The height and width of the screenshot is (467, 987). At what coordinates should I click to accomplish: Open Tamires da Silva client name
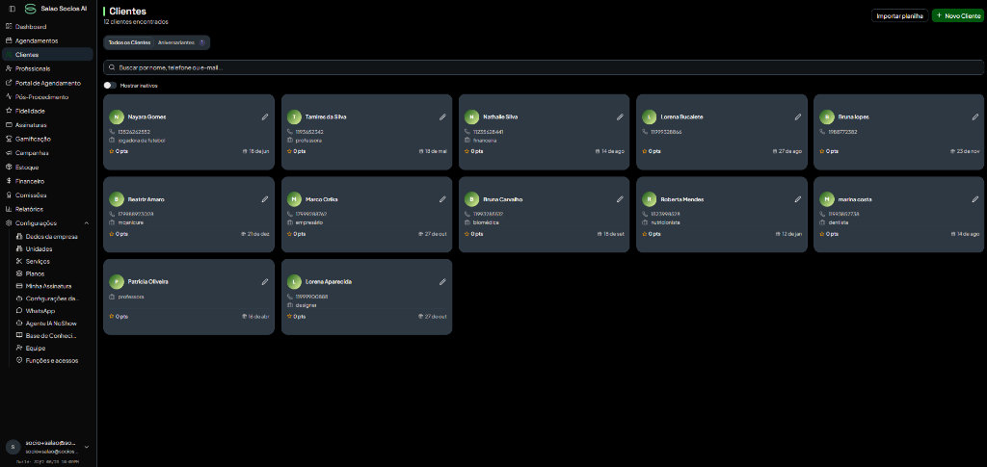(326, 117)
